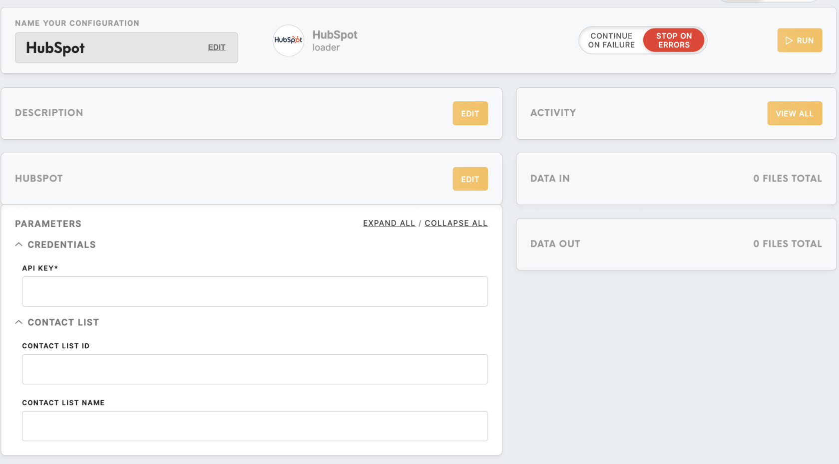Select Stop on Errors option
The width and height of the screenshot is (839, 464).
(674, 40)
